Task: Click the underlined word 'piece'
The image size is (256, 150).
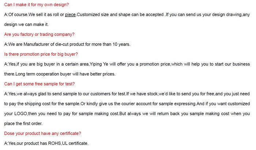Action: 70,15
